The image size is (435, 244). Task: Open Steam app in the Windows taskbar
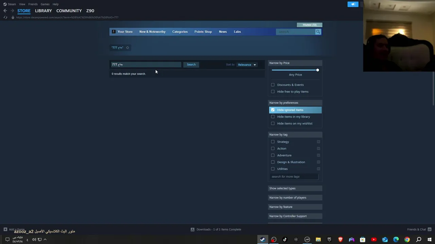pos(262,240)
